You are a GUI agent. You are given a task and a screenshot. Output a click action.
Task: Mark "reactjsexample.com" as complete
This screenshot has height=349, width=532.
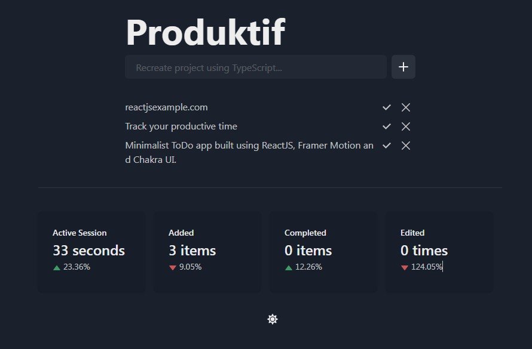pyautogui.click(x=387, y=107)
